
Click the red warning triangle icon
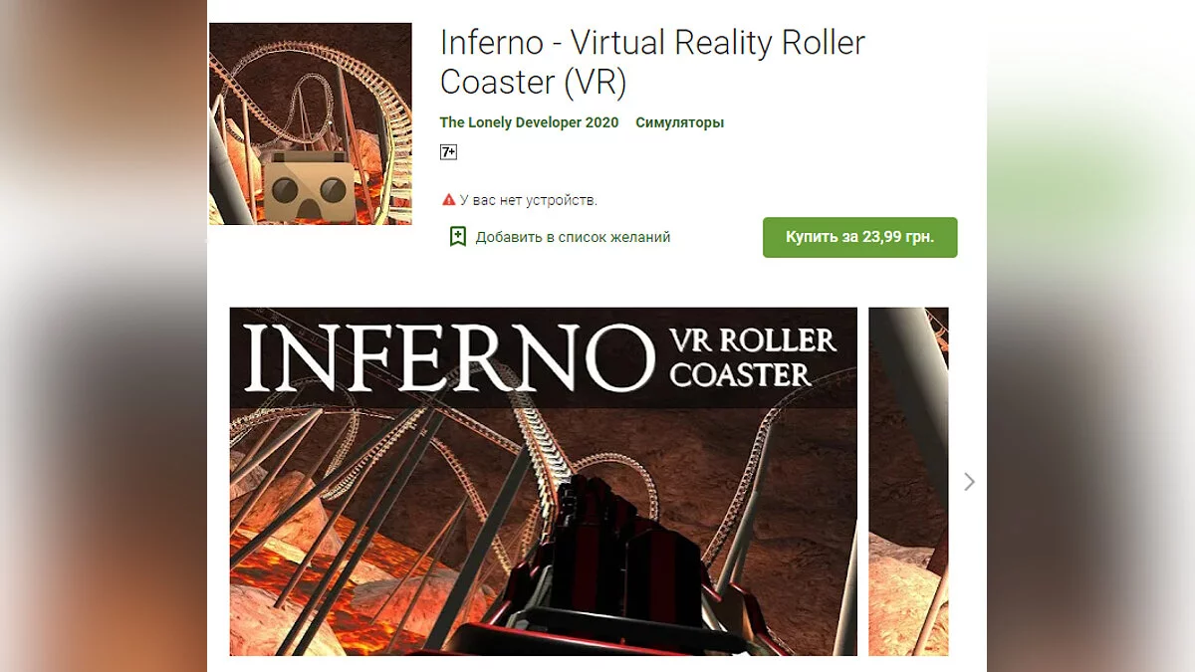click(x=448, y=200)
